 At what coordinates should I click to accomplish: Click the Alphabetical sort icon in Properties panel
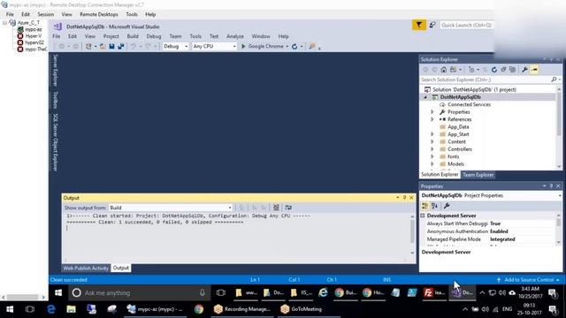[434, 206]
